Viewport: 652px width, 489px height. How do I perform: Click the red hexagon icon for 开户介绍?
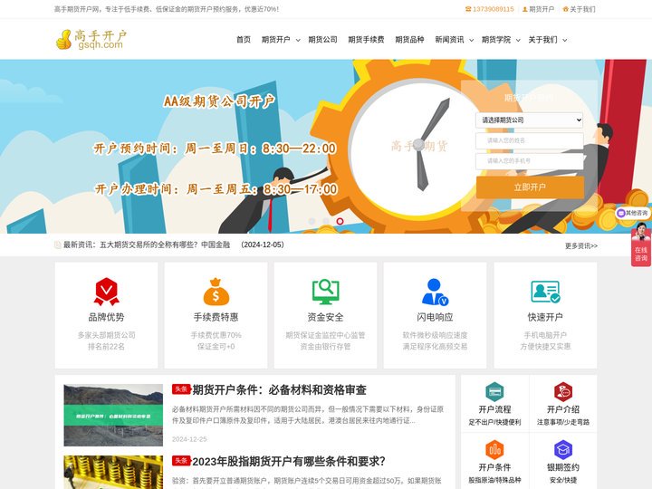pyautogui.click(x=563, y=391)
